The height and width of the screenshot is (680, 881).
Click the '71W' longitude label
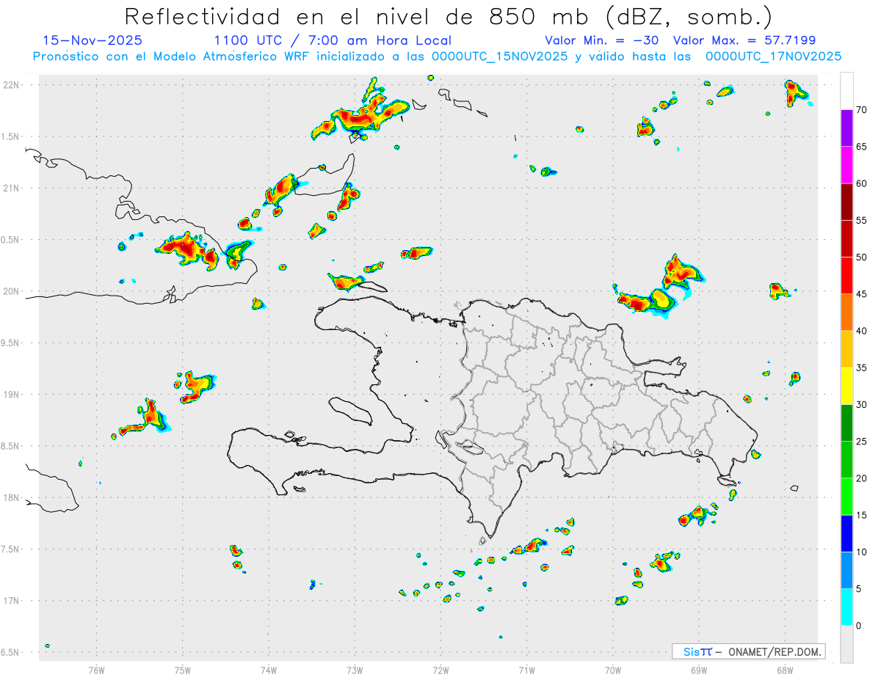pyautogui.click(x=526, y=670)
